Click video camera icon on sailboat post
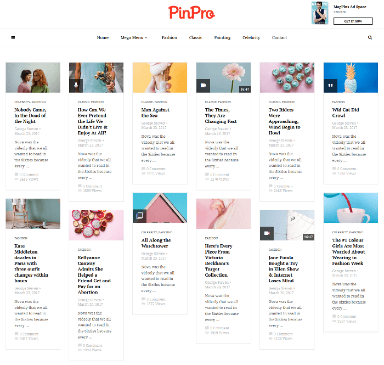The height and width of the screenshot is (365, 384). [x=267, y=233]
